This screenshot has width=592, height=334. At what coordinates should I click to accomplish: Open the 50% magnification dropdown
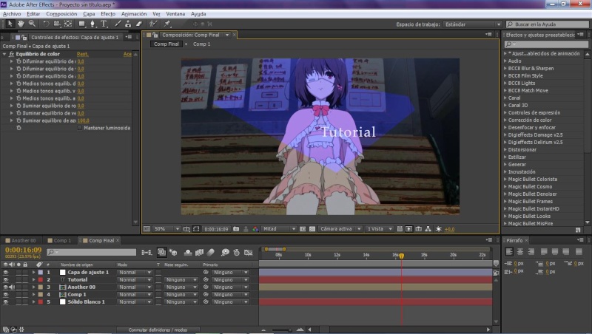click(x=167, y=229)
